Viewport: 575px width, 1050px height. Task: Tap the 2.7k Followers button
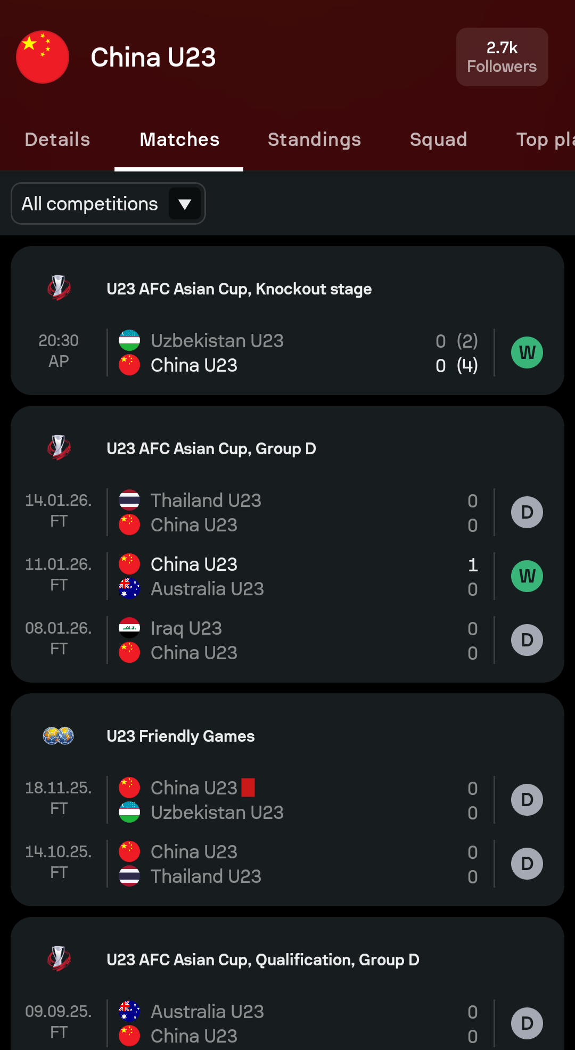[x=502, y=57]
